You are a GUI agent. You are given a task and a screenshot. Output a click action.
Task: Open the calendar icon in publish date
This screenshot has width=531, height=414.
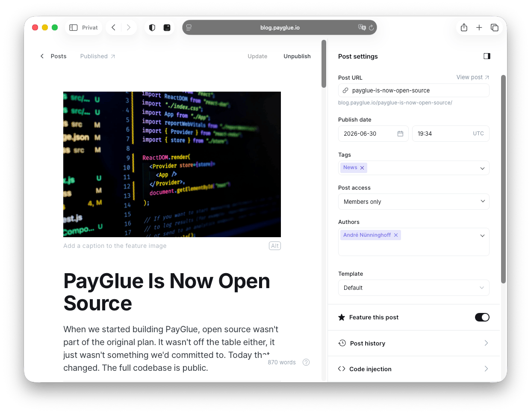coord(400,134)
